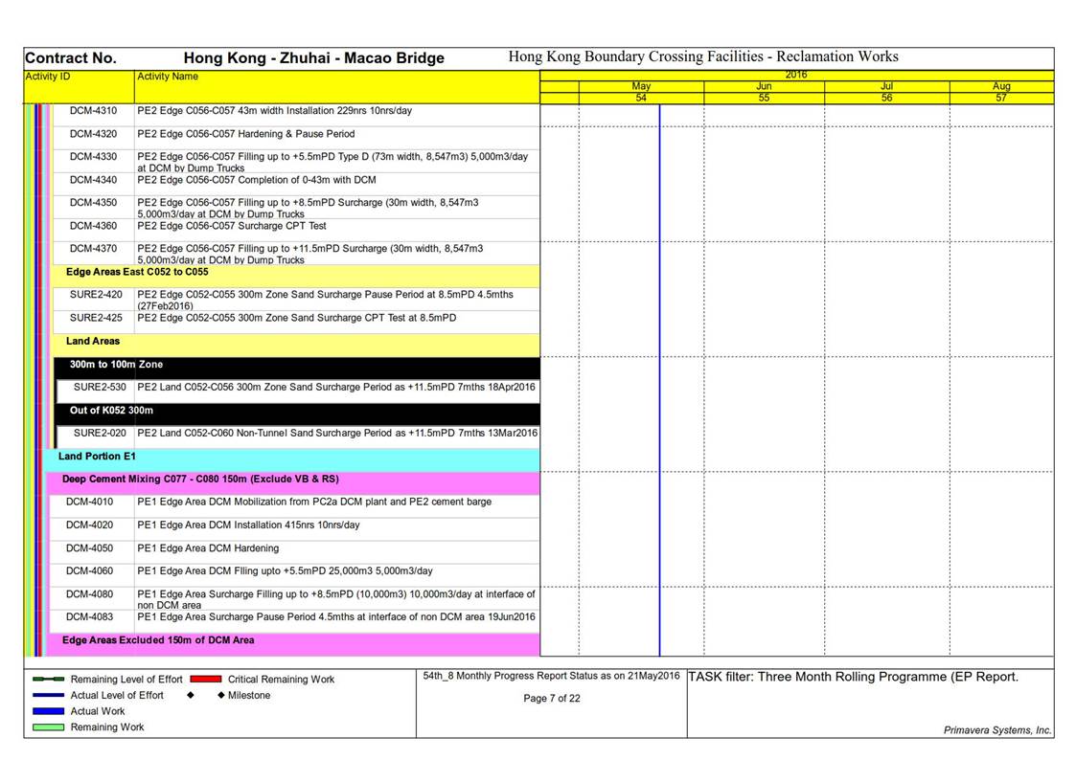This screenshot has width=1076, height=760.
Task: Select activity ID DCM-4320
Action: [x=93, y=134]
